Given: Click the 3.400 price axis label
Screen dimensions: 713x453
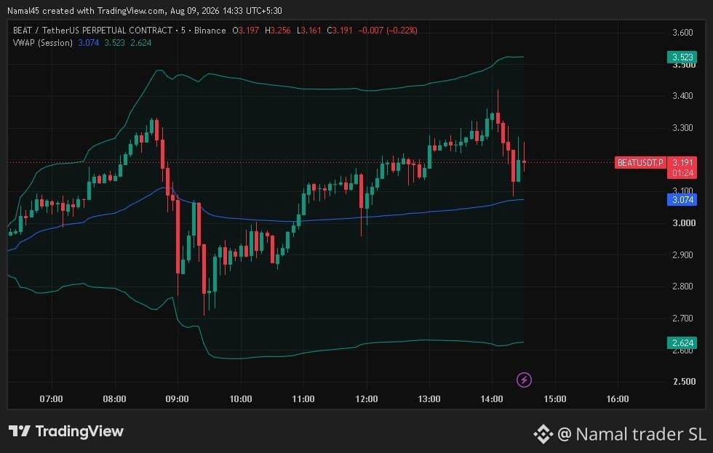Looking at the screenshot, I should point(682,95).
